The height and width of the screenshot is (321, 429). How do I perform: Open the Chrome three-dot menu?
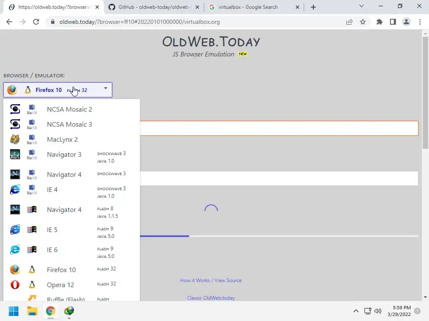click(x=420, y=22)
